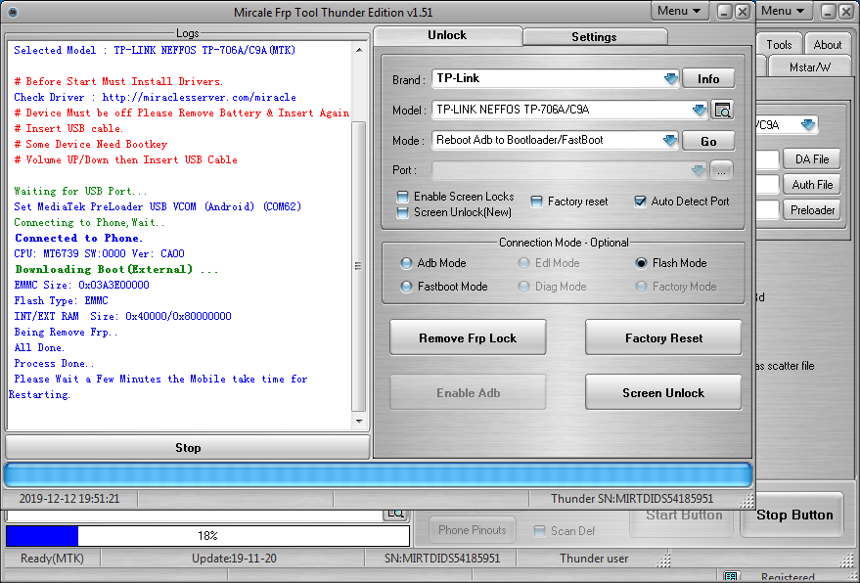Click the app icon in the title bar
The image size is (860, 583).
[x=12, y=12]
